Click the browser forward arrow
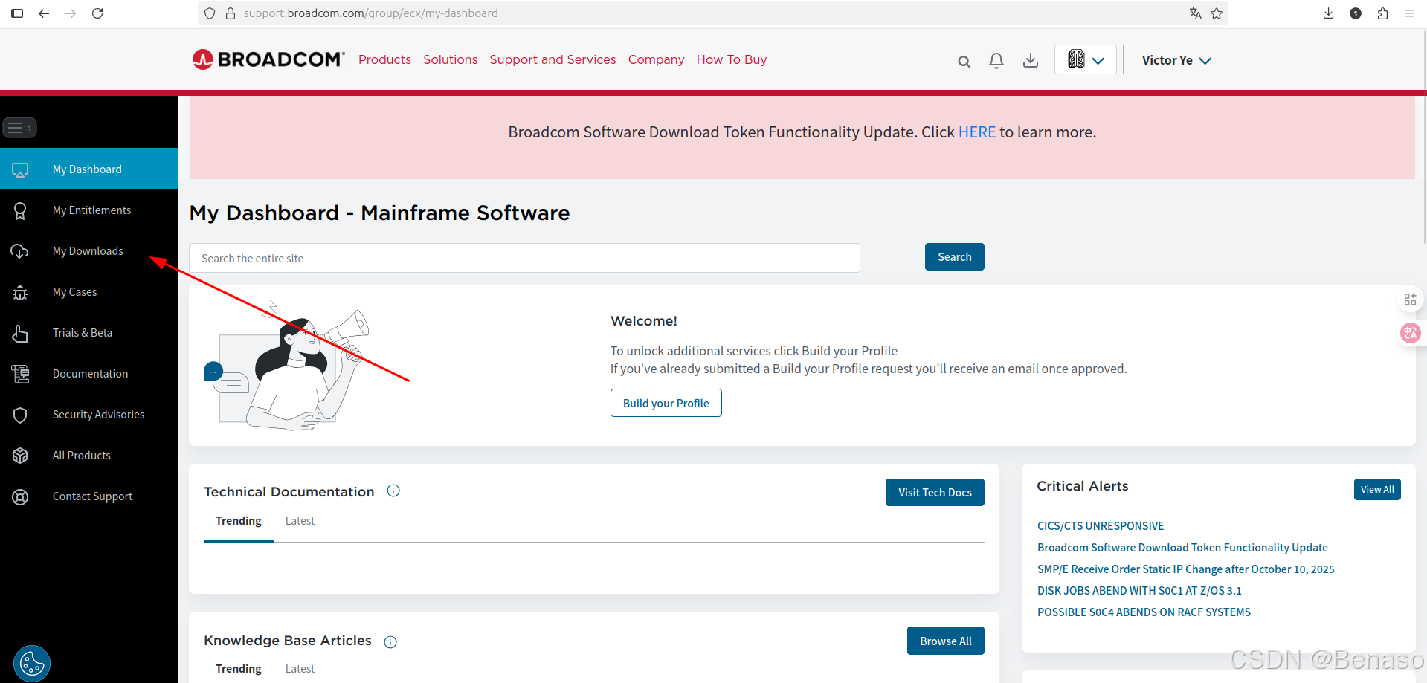The height and width of the screenshot is (683, 1427). click(71, 13)
